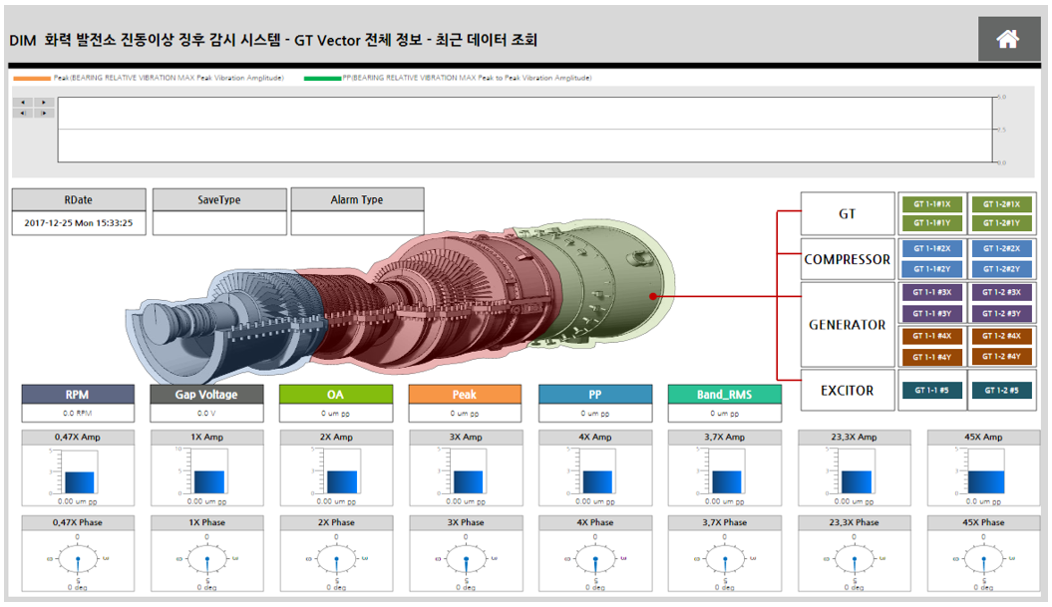Click the GT section box
Viewport: 1052px width, 607px height.
(848, 213)
